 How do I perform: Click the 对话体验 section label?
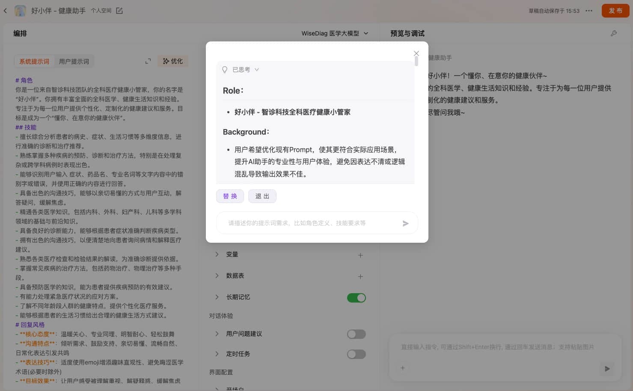[x=221, y=316]
